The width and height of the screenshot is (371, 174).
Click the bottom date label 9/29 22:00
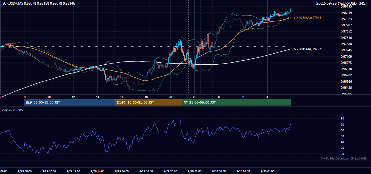pos(194,171)
